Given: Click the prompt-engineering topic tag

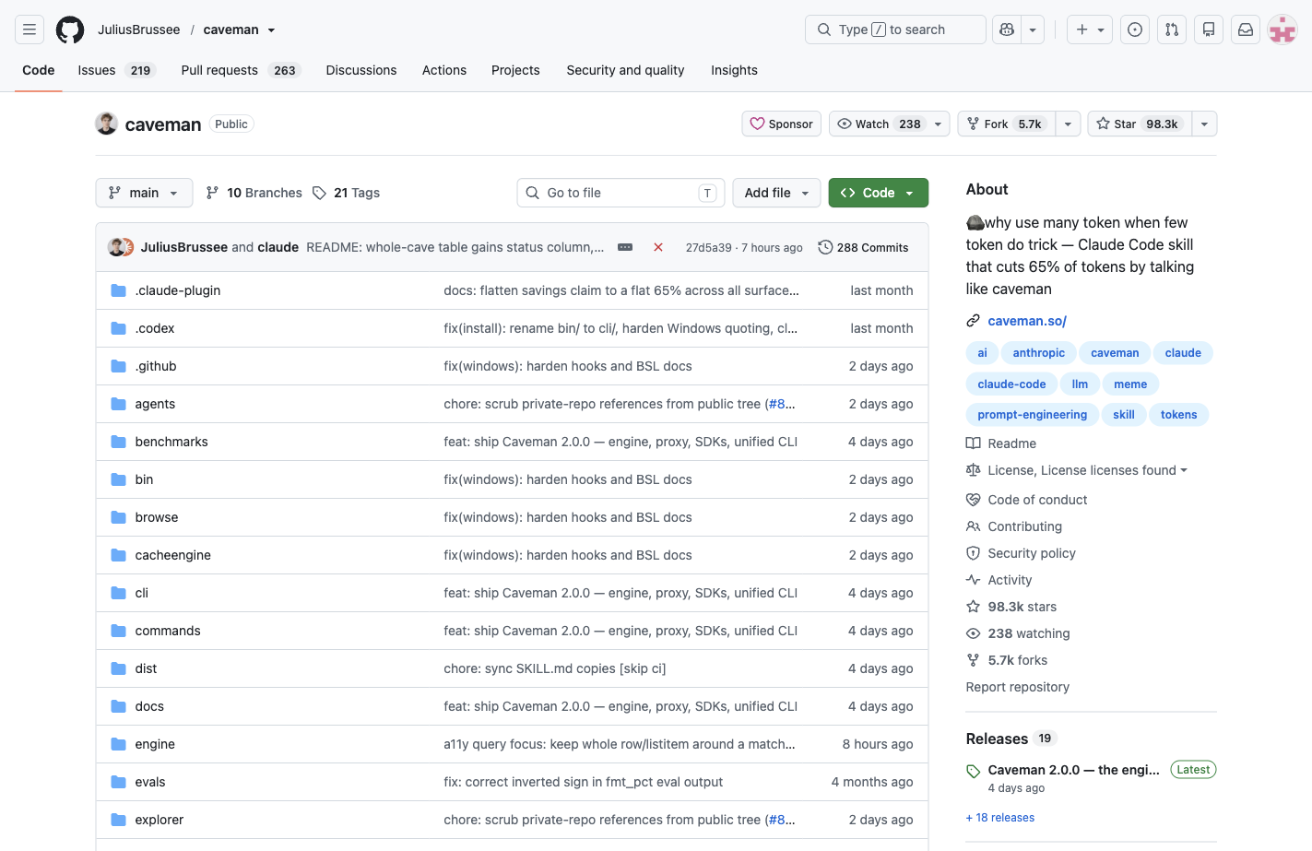Looking at the screenshot, I should pyautogui.click(x=1033, y=415).
